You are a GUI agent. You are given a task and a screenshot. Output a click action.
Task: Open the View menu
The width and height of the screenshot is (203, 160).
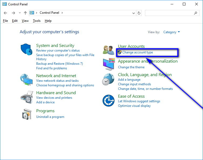[x=25, y=21]
